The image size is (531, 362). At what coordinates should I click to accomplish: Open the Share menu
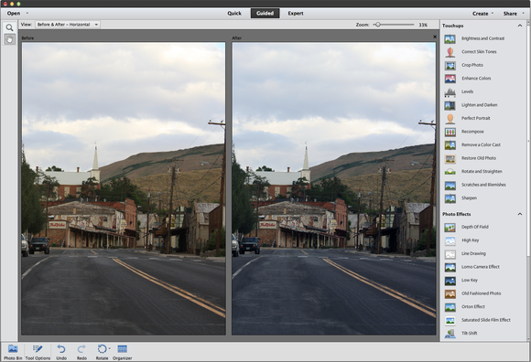514,14
